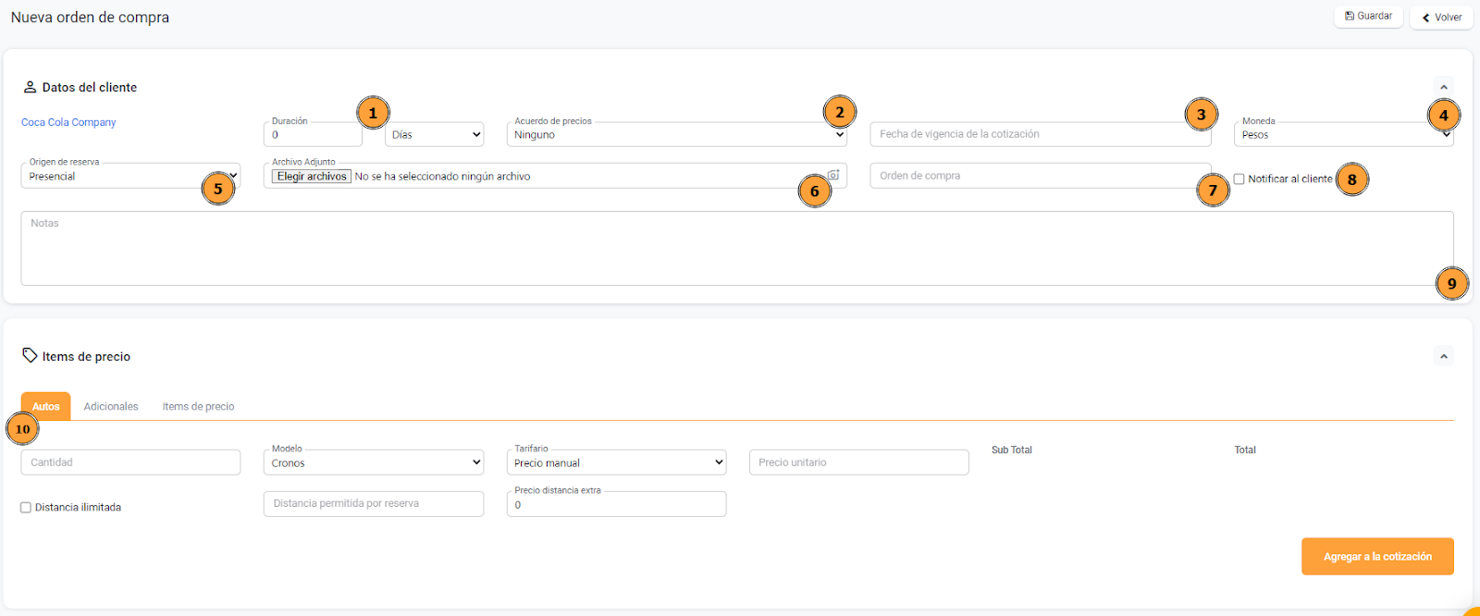Switch to the Items de precio tab
Screen dimensions: 1480x616
(198, 407)
